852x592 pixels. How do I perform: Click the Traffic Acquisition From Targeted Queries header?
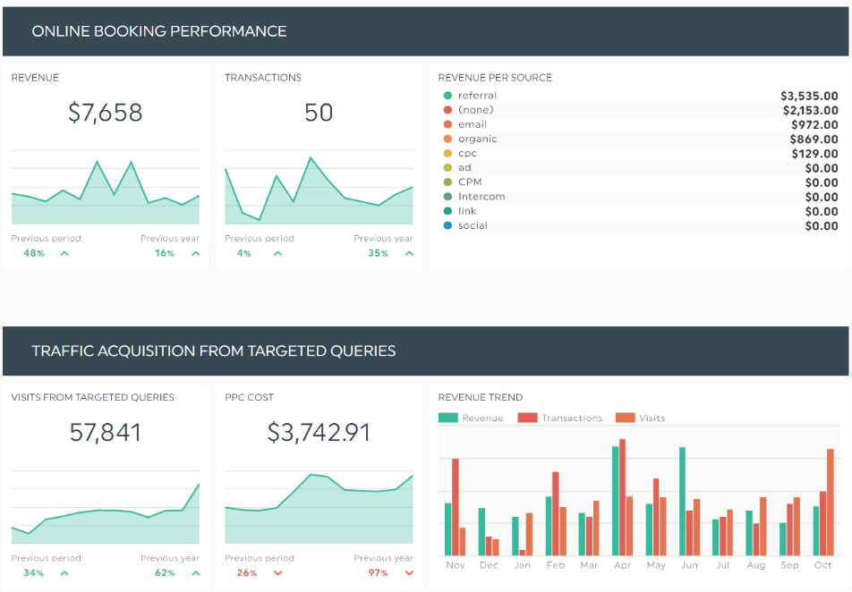pos(425,351)
